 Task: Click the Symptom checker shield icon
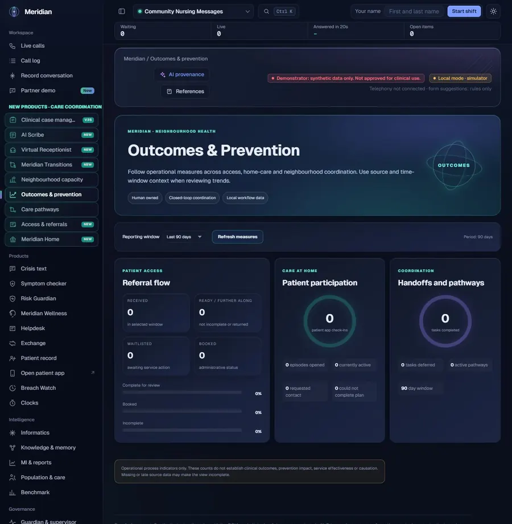coord(13,284)
